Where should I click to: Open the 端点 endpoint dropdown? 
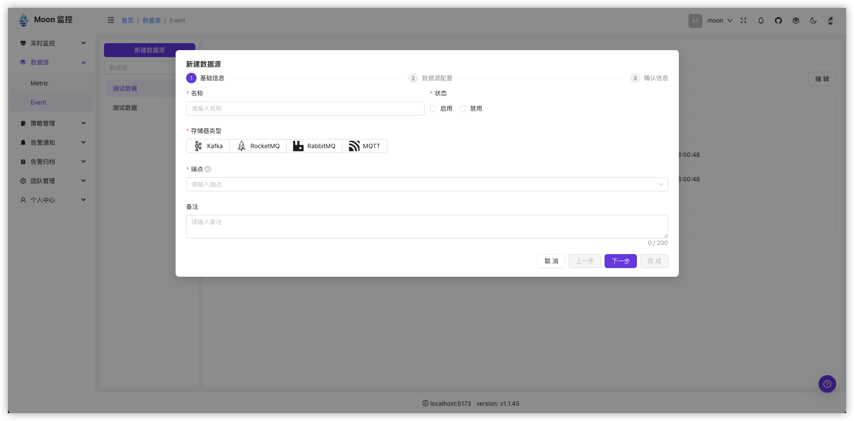[427, 184]
